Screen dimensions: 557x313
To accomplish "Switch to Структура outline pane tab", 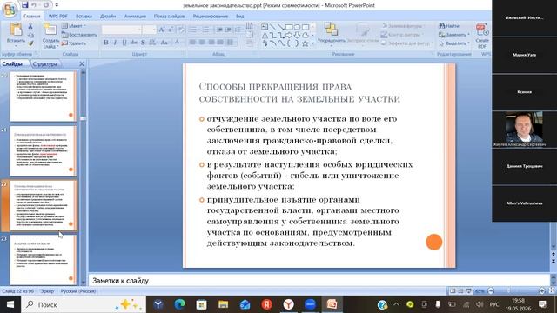I will click(x=44, y=63).
